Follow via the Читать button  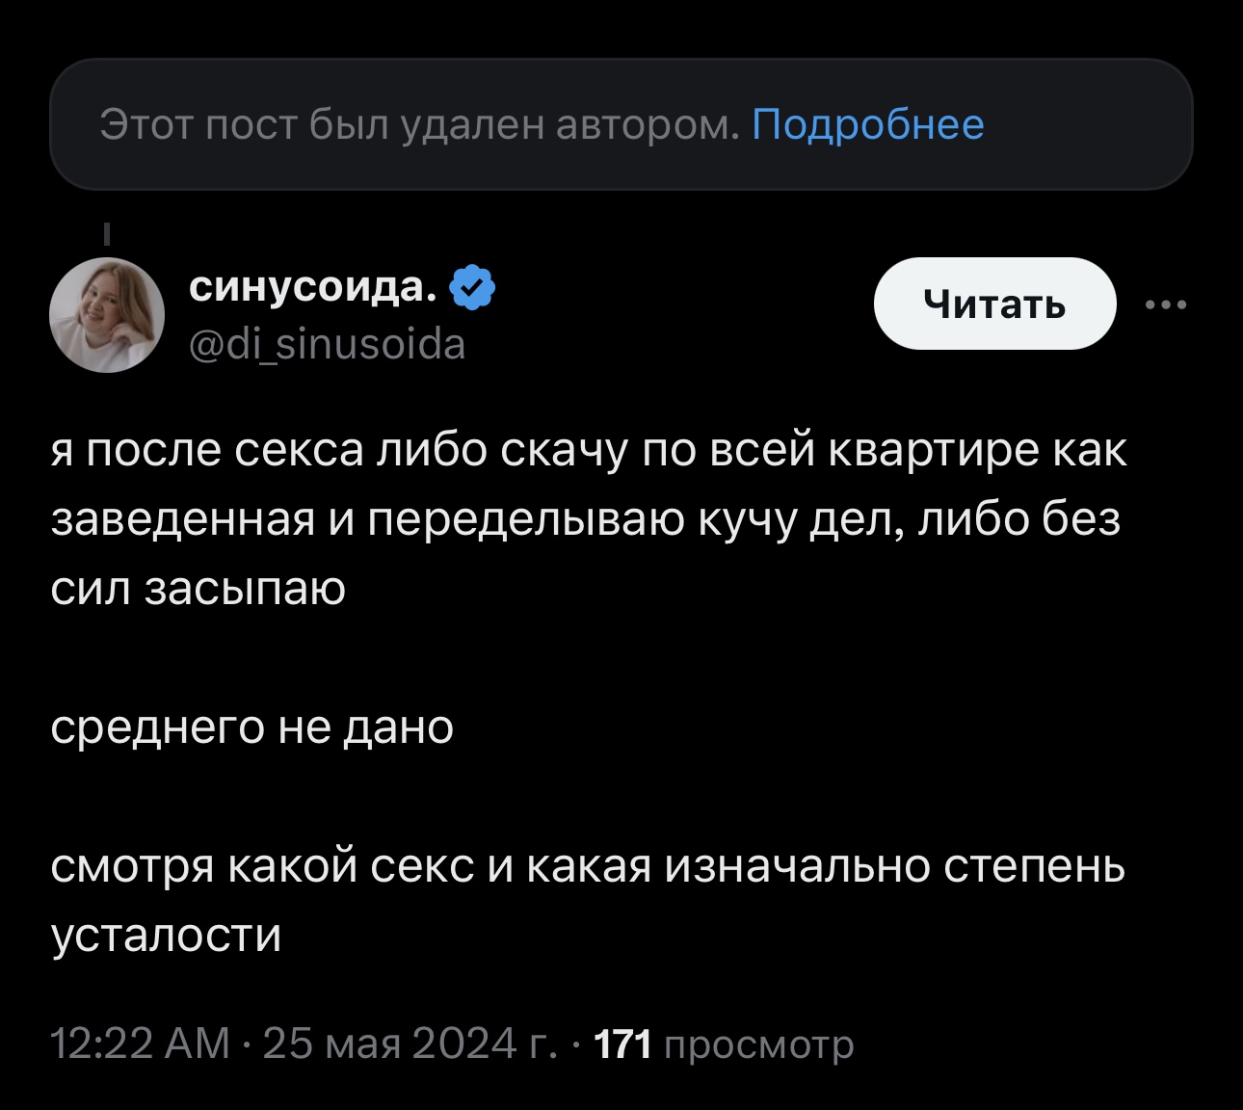coord(994,304)
